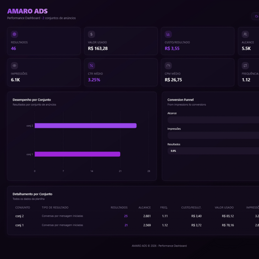Select the conj 1 table row name
Viewport: 259px width, 259px height.
coord(19,225)
